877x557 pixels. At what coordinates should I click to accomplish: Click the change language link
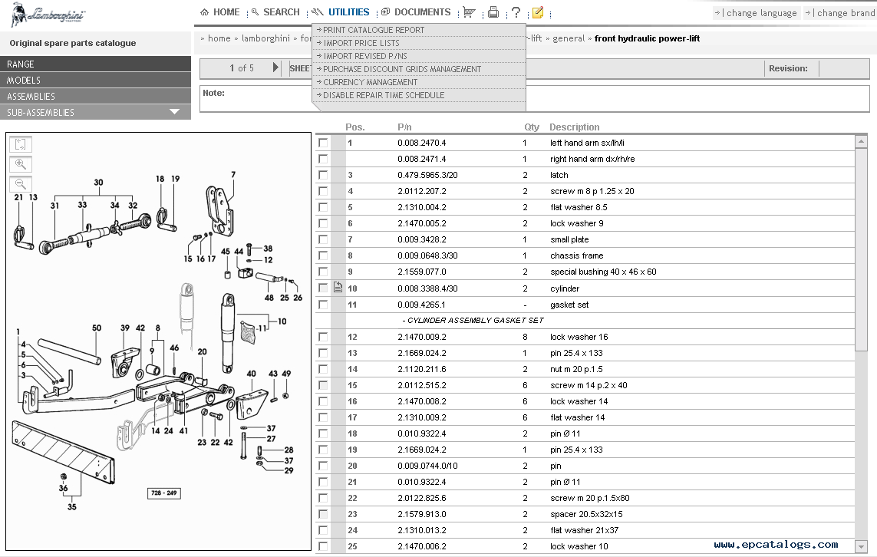pyautogui.click(x=757, y=13)
